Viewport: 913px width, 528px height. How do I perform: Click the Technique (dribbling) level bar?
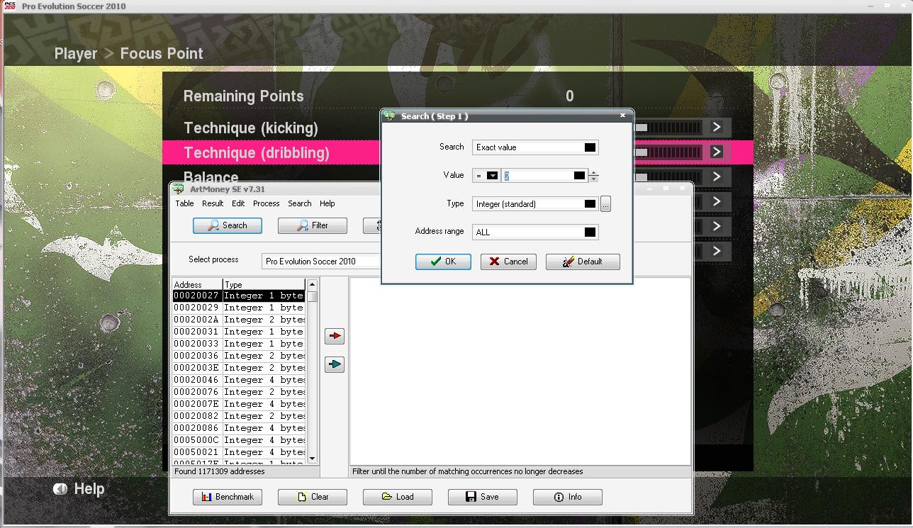point(668,152)
